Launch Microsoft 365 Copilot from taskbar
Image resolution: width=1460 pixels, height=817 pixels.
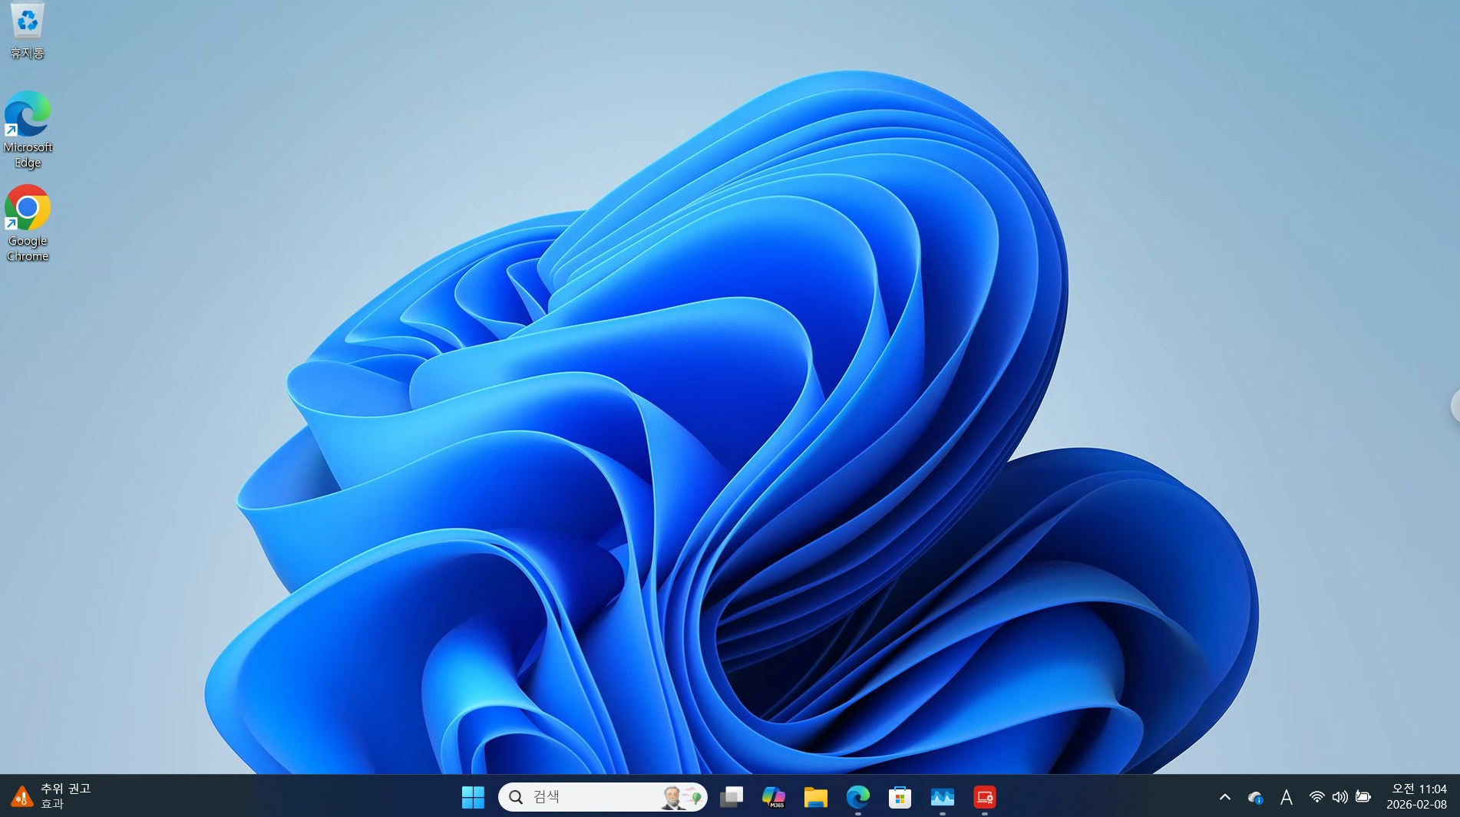tap(773, 797)
